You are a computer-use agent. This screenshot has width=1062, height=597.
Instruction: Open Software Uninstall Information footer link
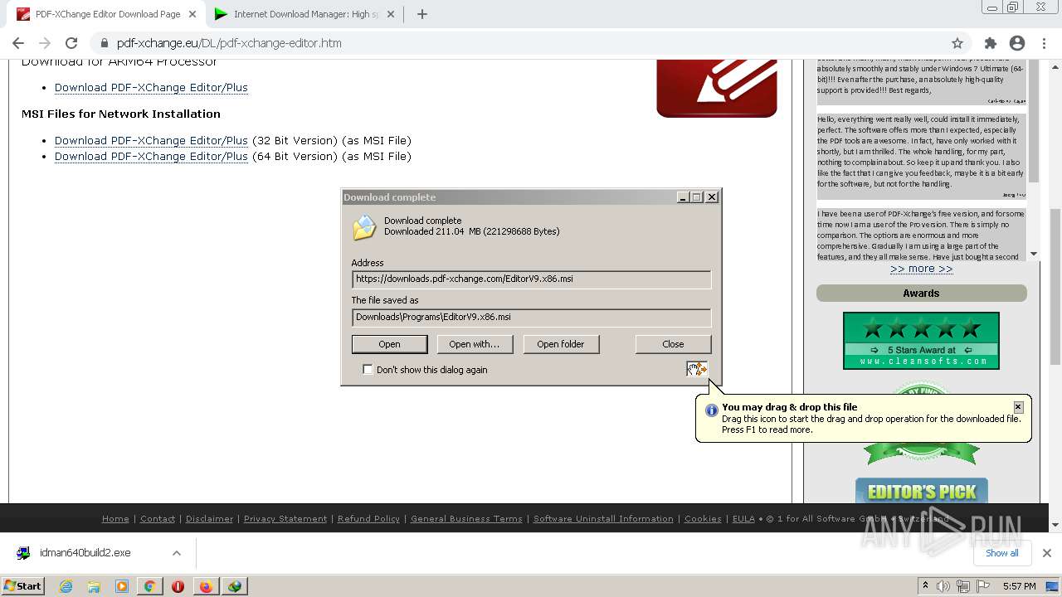pos(603,519)
